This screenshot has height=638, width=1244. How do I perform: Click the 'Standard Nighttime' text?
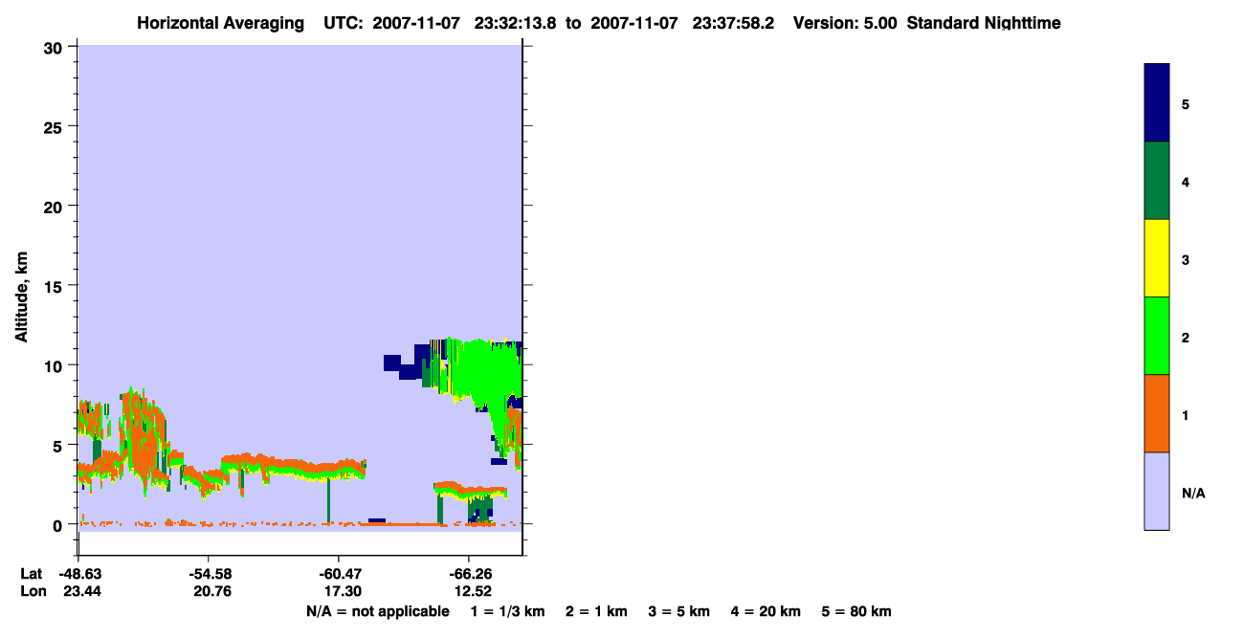click(x=984, y=23)
